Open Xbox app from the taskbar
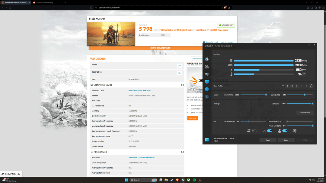 [x=189, y=180]
